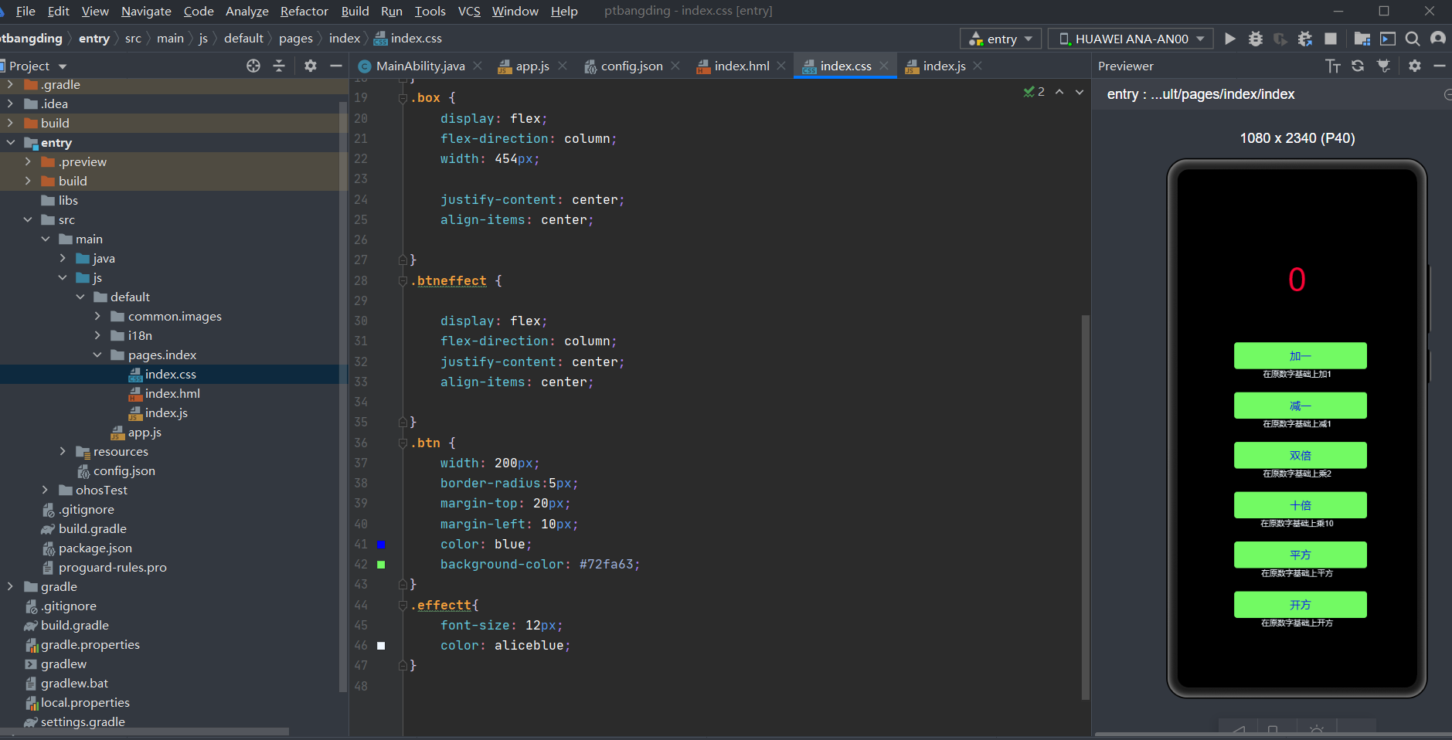
Task: Close the app.js tab
Action: 563,66
